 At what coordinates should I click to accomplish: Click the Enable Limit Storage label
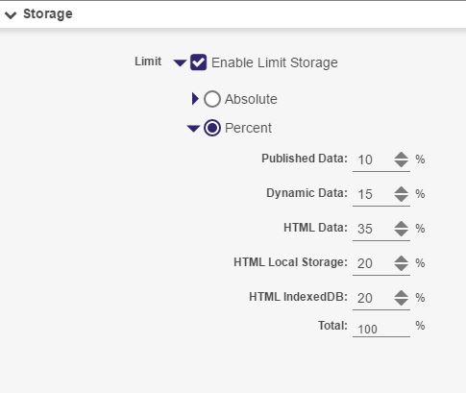click(x=275, y=62)
